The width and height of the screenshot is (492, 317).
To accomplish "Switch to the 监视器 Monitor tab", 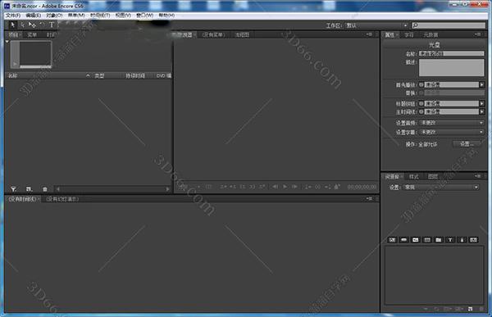I will pos(183,34).
